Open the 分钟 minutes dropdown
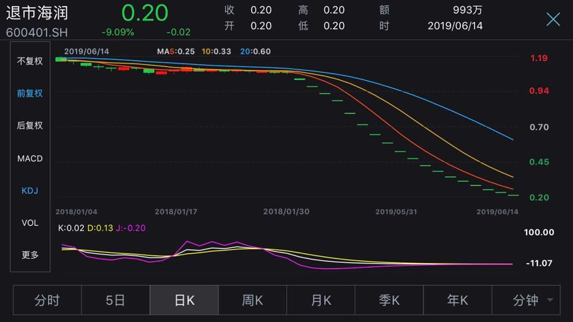573x322 pixels. tap(526, 300)
